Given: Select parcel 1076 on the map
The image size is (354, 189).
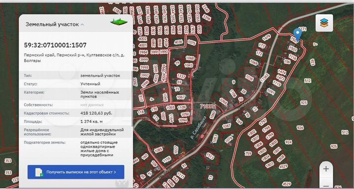Looking at the screenshot, I should 229,139.
